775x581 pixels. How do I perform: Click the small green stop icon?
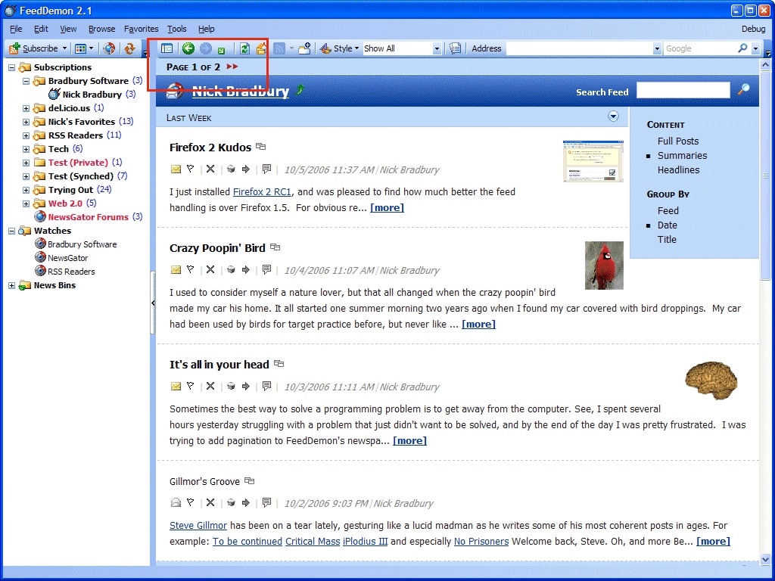[222, 50]
